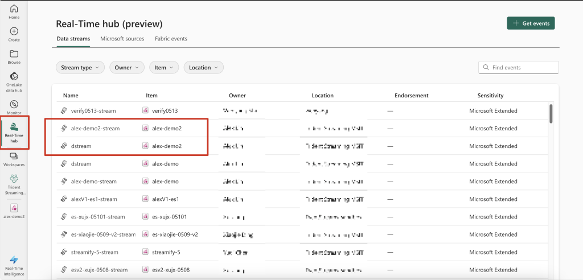Click the stream icon beside alexV1-es1-stream
Screen dimensions: 583x280
(64, 199)
